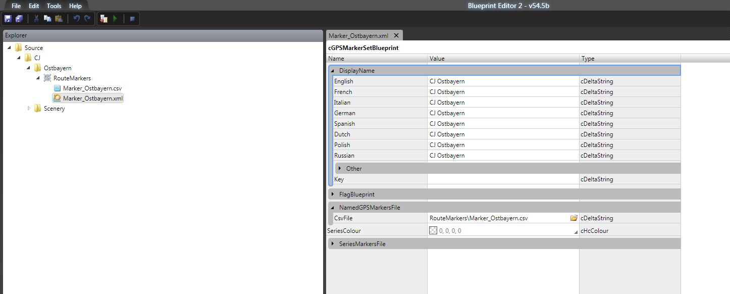Expand the SeriesMarkersFile section
Viewport: 730px width, 294px height.
click(333, 244)
